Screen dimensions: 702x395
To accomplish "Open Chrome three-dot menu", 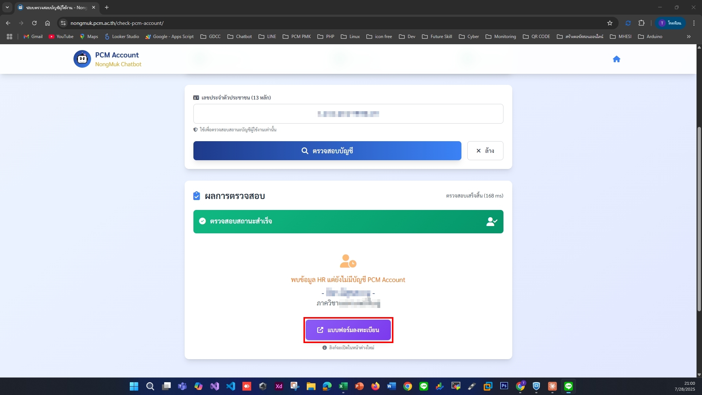I will (x=694, y=23).
